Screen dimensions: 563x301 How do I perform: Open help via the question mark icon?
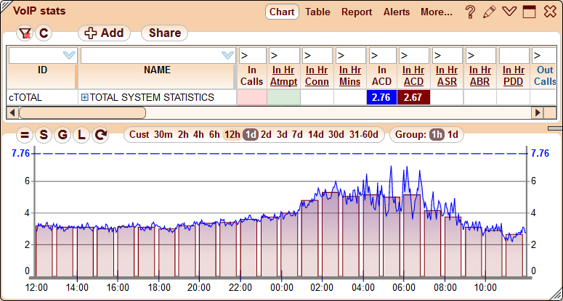tap(471, 12)
